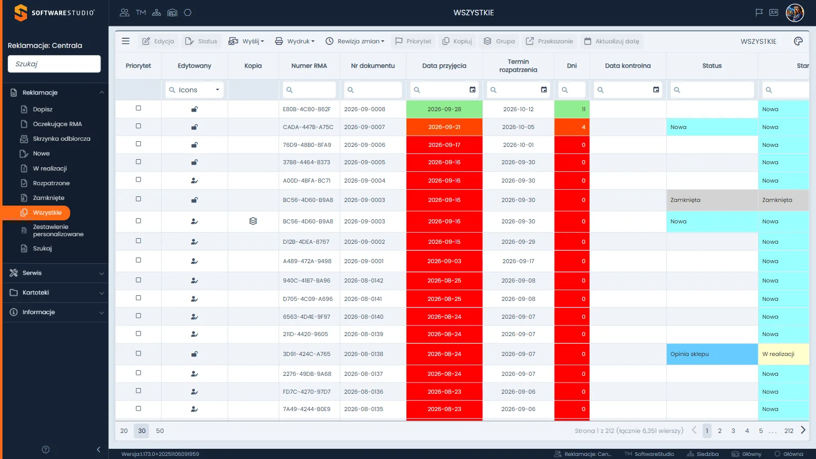Select W realizacji in sidebar
The height and width of the screenshot is (459, 816).
pyautogui.click(x=50, y=168)
